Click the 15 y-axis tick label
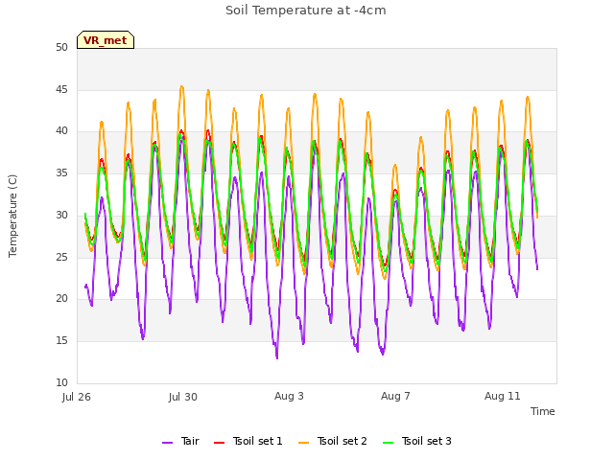Screen dimensions: 614x460 click(x=61, y=341)
